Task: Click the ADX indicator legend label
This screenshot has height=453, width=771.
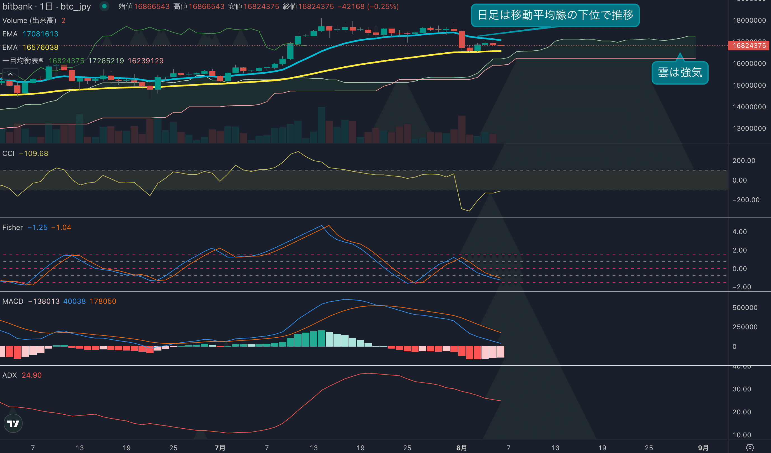Action: 10,375
